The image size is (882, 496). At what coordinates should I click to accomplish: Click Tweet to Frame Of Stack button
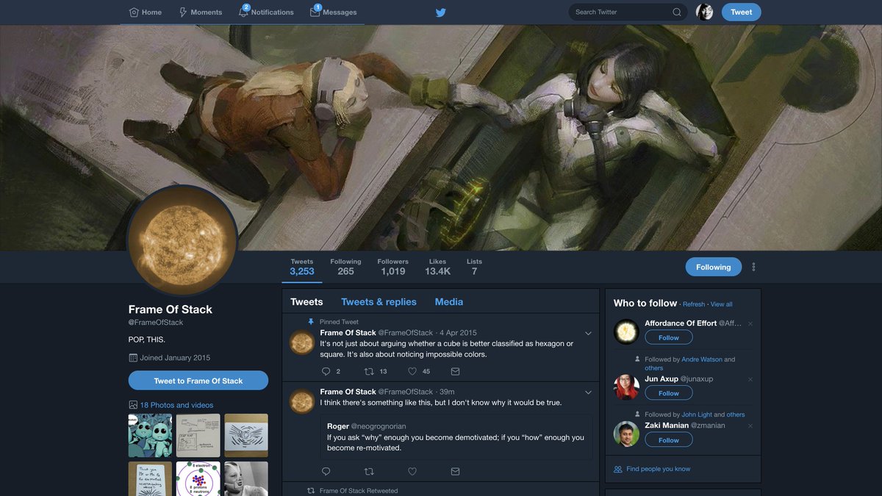[198, 381]
